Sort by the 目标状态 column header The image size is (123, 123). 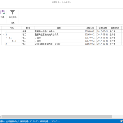click(115, 28)
